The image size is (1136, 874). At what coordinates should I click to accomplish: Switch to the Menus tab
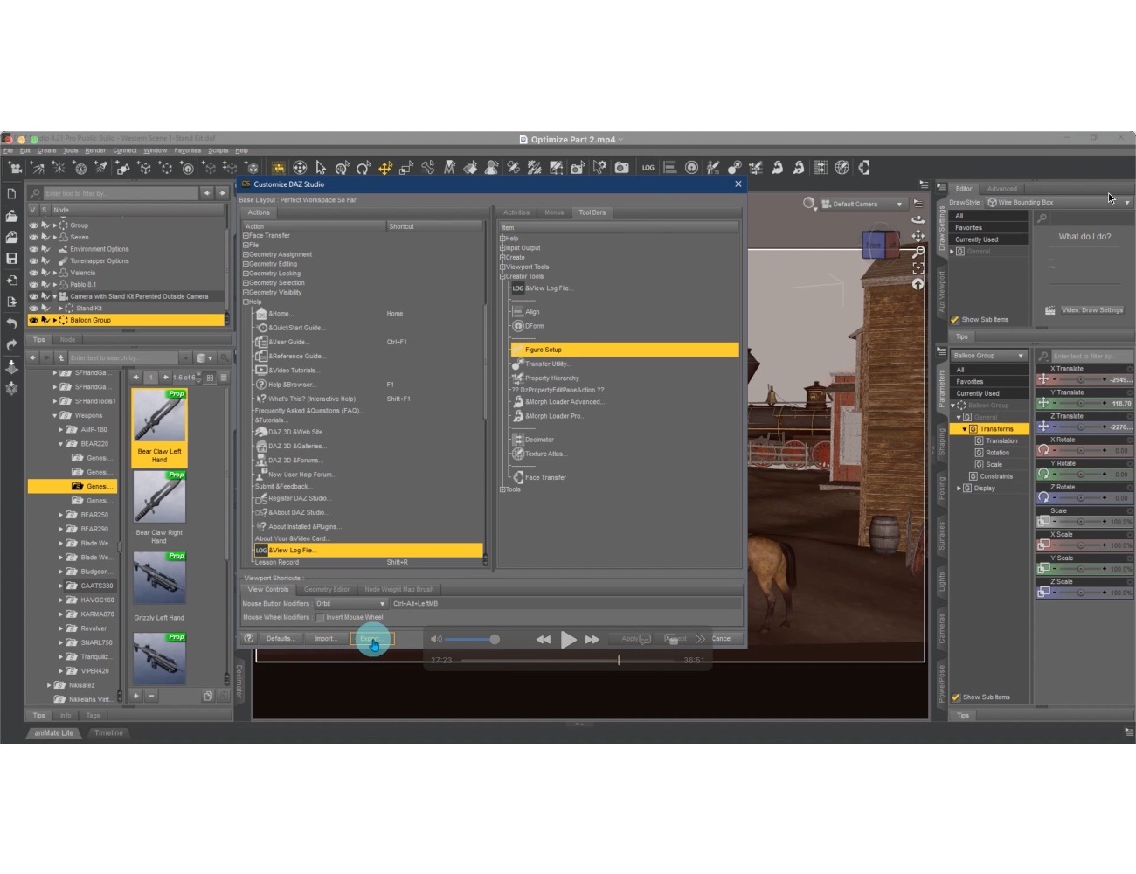(554, 212)
